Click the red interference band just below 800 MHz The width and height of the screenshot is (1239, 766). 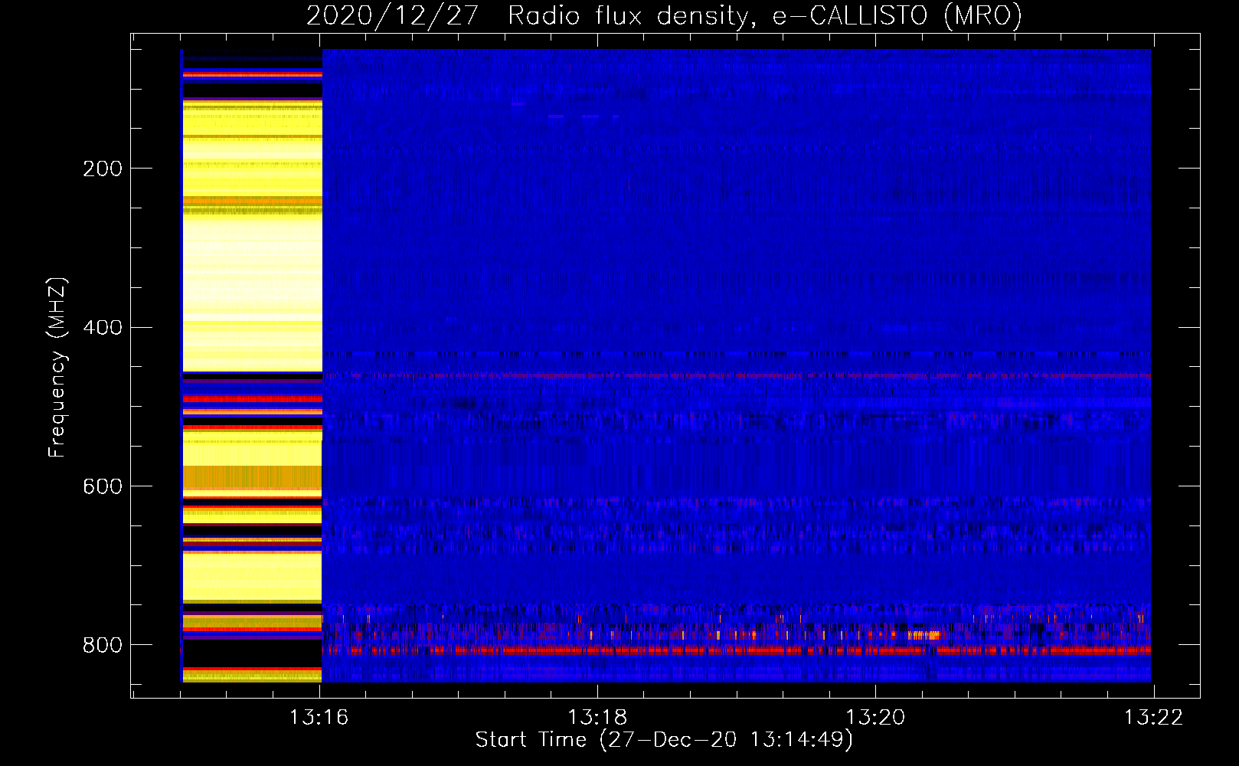click(x=736, y=650)
